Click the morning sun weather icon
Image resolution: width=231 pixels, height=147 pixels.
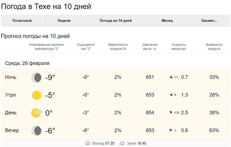(37, 95)
